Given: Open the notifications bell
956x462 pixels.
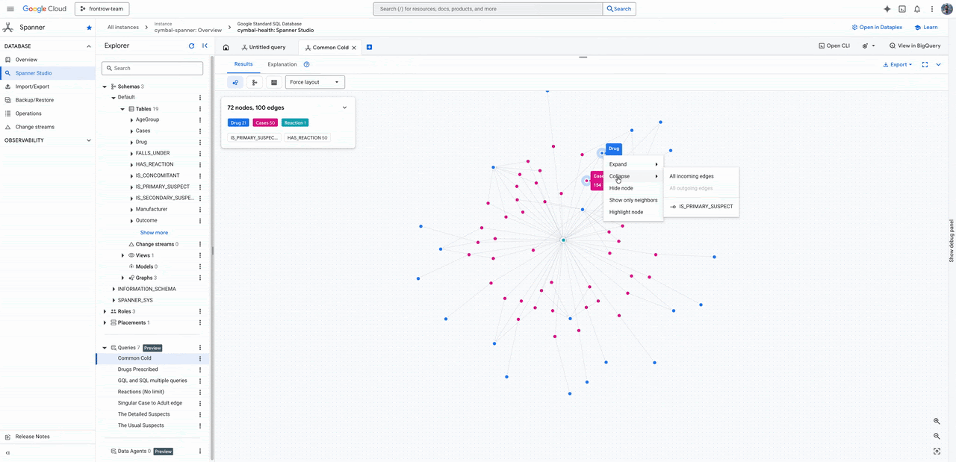Looking at the screenshot, I should tap(917, 9).
